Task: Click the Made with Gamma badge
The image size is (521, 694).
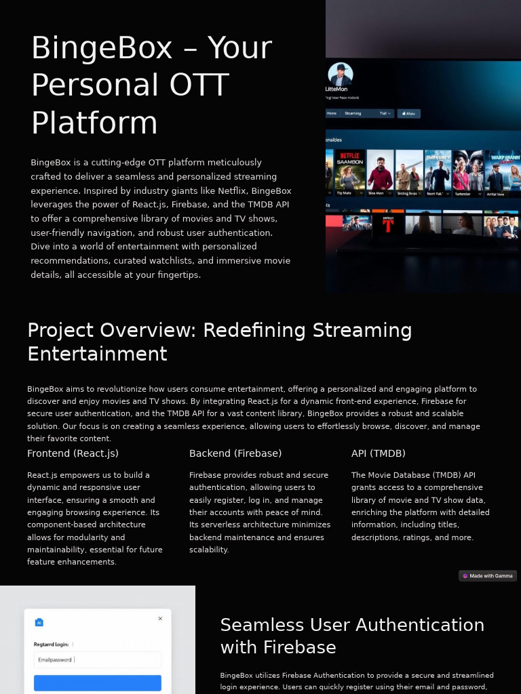Action: 487,576
